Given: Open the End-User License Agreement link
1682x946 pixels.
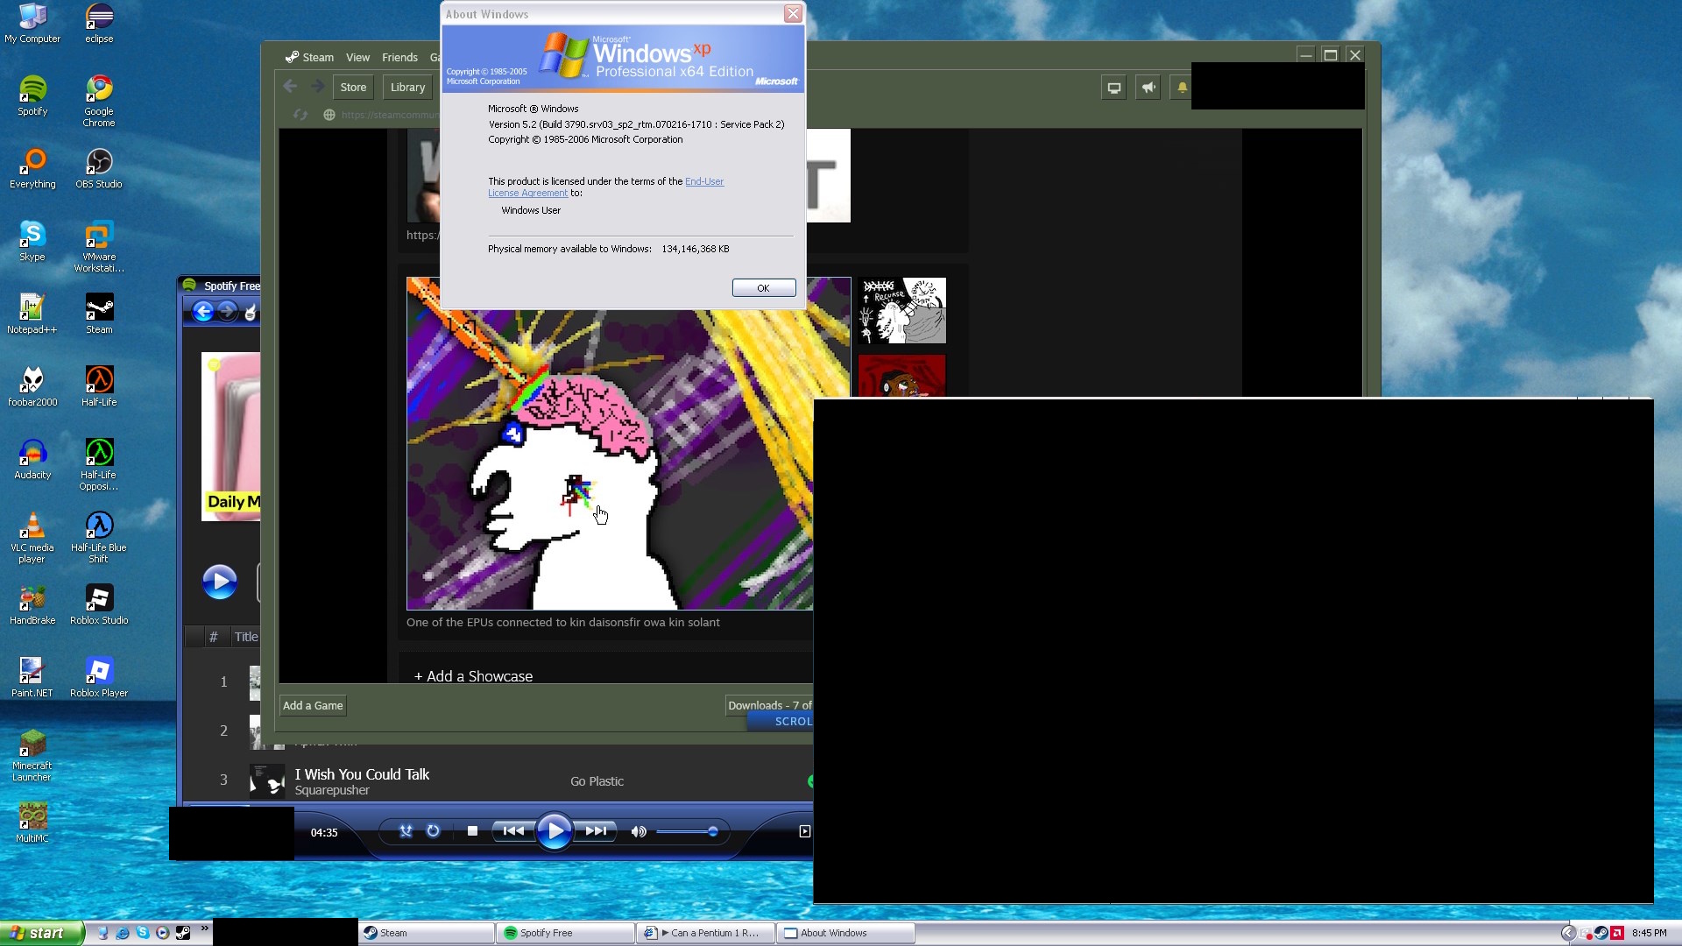Looking at the screenshot, I should [x=703, y=182].
